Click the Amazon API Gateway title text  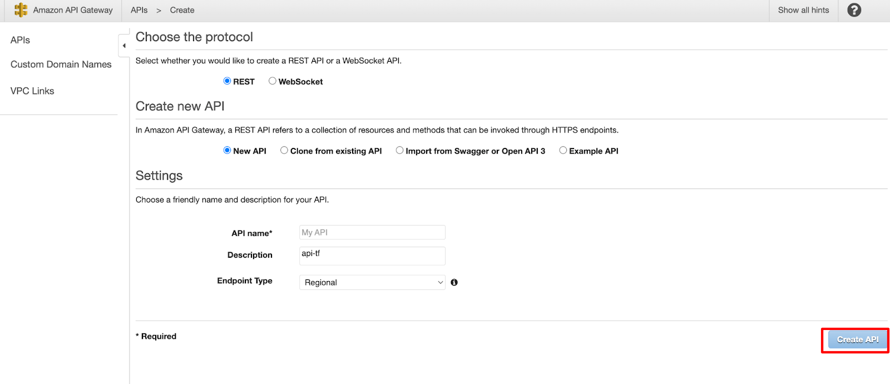(x=73, y=10)
